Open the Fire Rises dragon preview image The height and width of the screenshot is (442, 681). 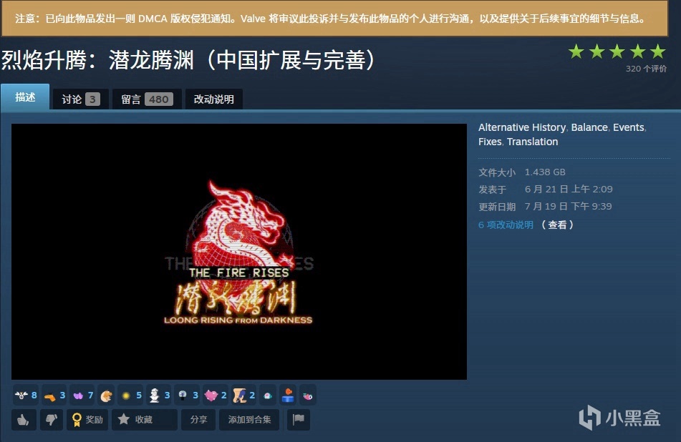point(239,252)
